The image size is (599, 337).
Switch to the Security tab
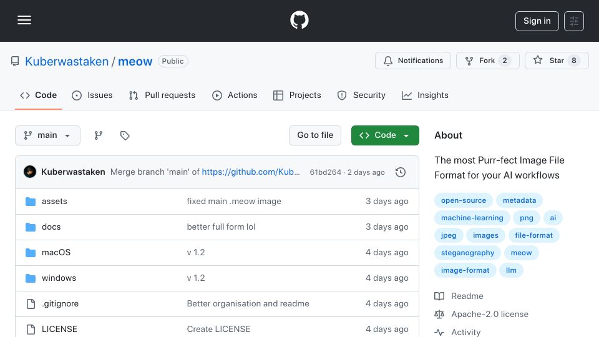pyautogui.click(x=361, y=95)
